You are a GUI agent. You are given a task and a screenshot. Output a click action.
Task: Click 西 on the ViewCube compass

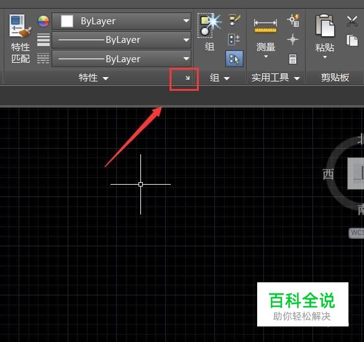coord(328,174)
